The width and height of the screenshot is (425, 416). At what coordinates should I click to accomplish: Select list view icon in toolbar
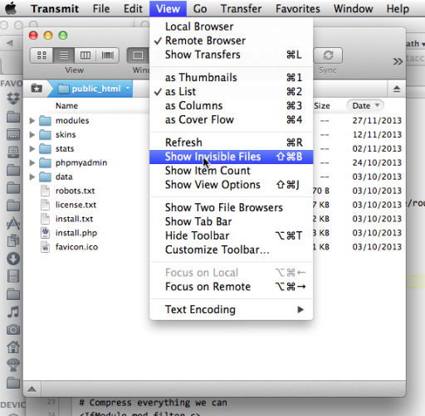[64, 56]
